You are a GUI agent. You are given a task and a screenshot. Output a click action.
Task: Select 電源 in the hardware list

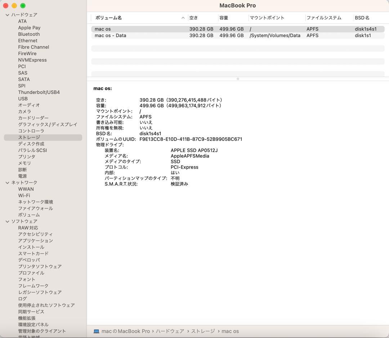23,176
